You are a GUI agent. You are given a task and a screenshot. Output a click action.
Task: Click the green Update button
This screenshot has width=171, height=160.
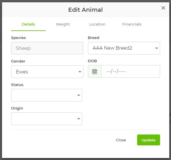[x=149, y=140]
